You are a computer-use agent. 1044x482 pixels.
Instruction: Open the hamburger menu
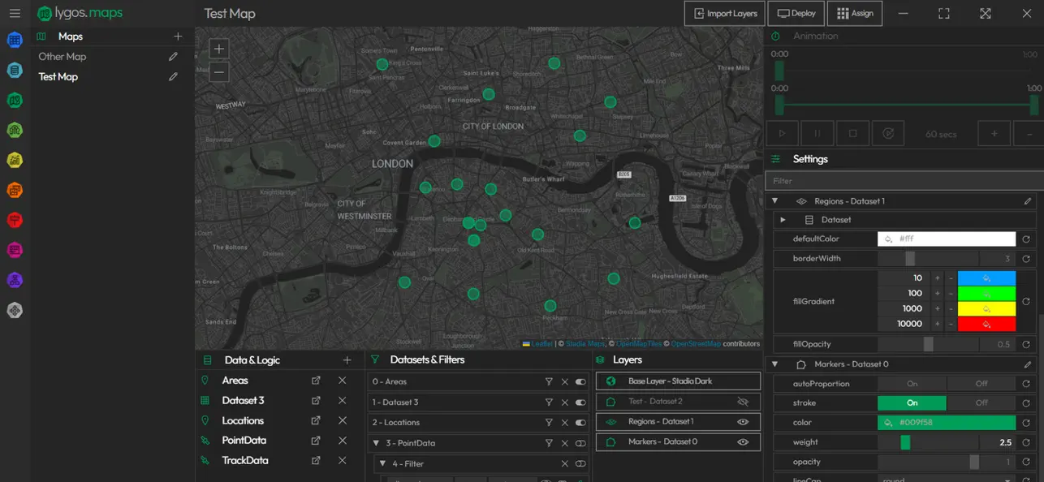coord(15,14)
